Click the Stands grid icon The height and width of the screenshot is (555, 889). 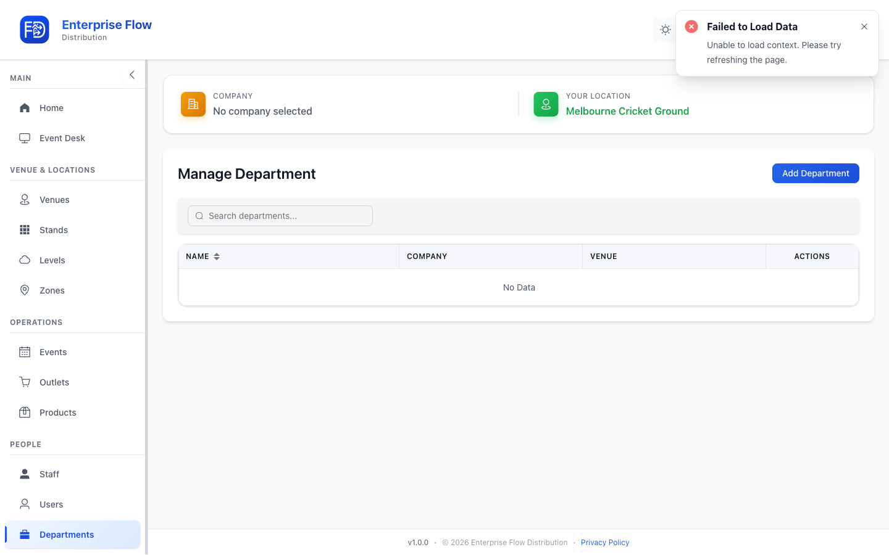click(25, 230)
